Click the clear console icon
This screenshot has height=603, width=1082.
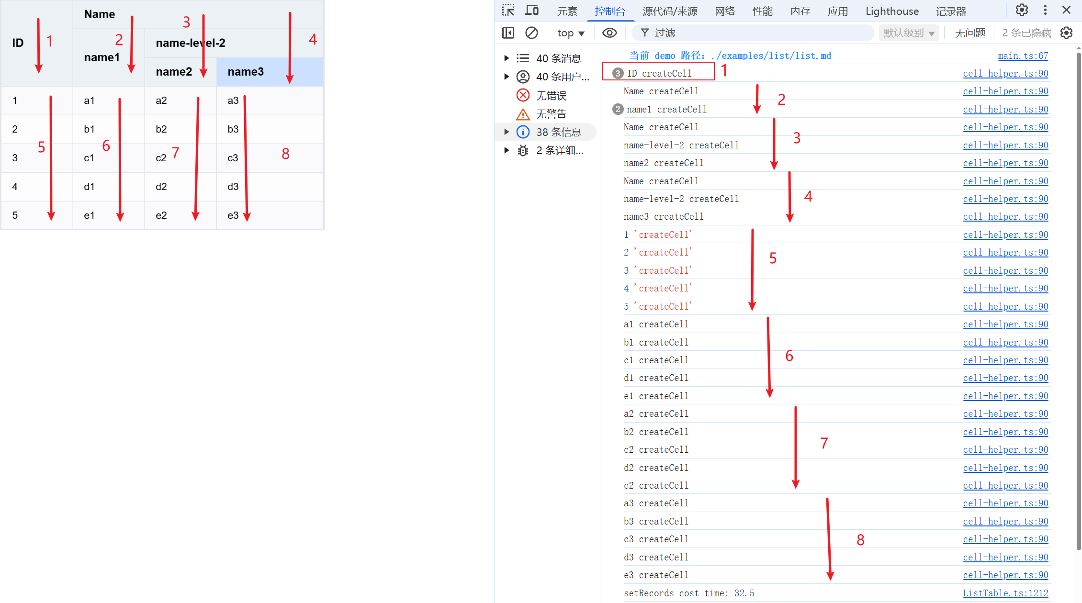coord(531,33)
